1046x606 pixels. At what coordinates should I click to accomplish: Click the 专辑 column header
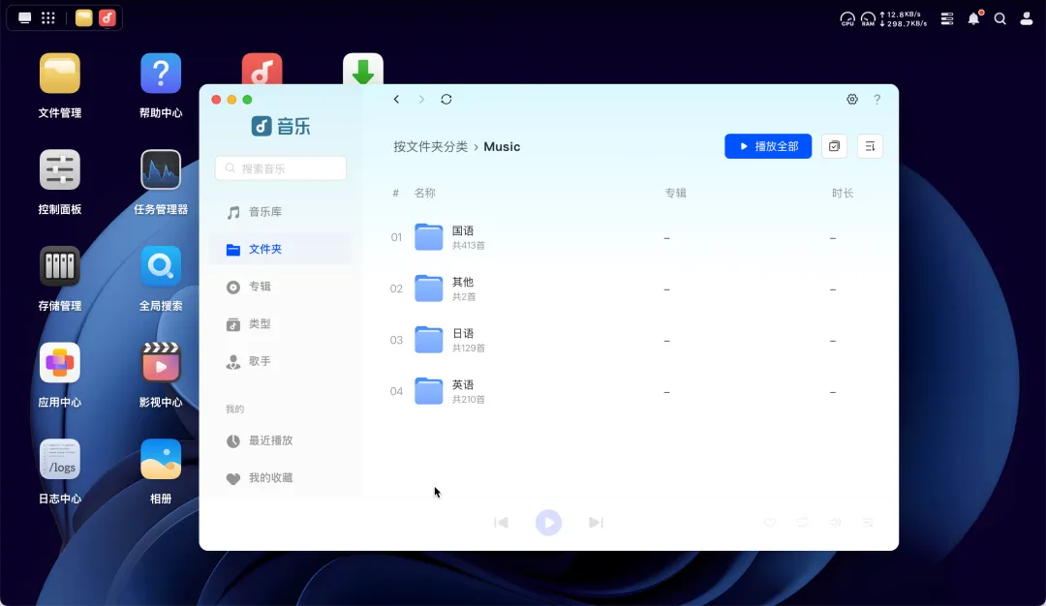click(x=675, y=194)
